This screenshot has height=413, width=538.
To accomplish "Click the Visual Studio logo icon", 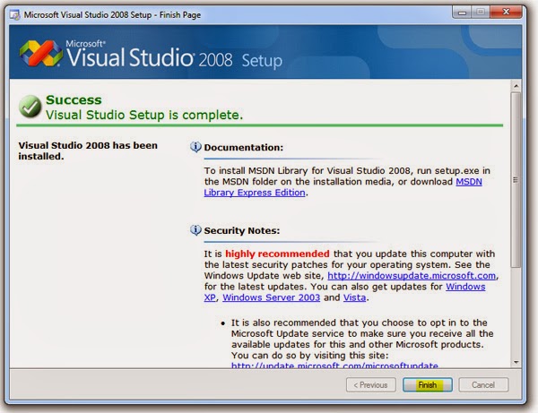I will click(x=41, y=53).
